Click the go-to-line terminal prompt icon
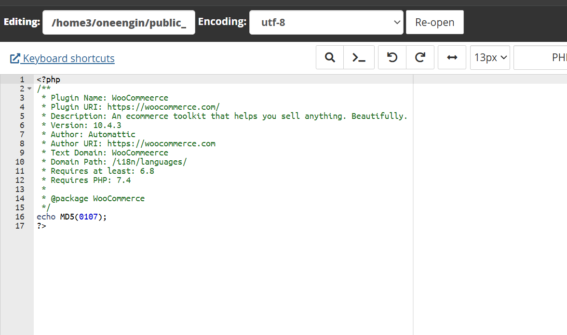 (358, 58)
